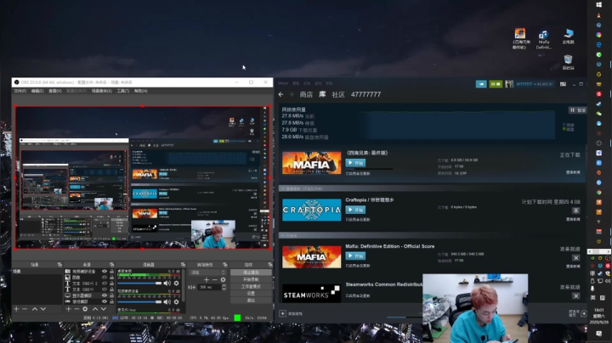Click the Mafia download progress bar
612x343 pixels.
tap(369, 169)
